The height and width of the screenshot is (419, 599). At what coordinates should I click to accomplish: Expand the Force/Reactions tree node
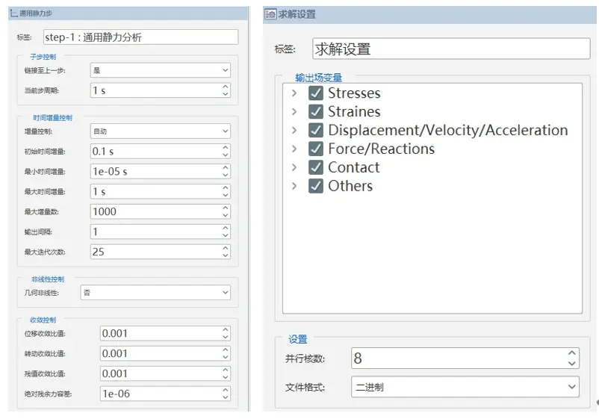pos(294,149)
